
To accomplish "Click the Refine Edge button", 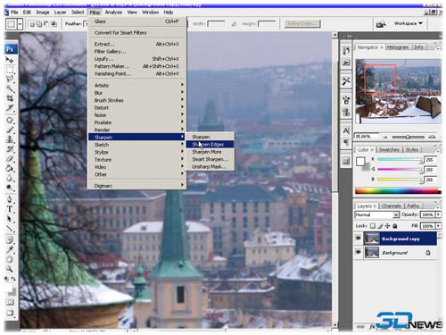I will pos(302,23).
